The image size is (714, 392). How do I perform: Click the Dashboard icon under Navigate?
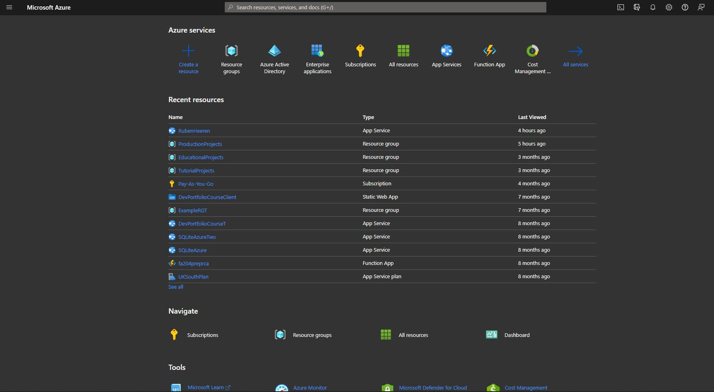coord(492,335)
